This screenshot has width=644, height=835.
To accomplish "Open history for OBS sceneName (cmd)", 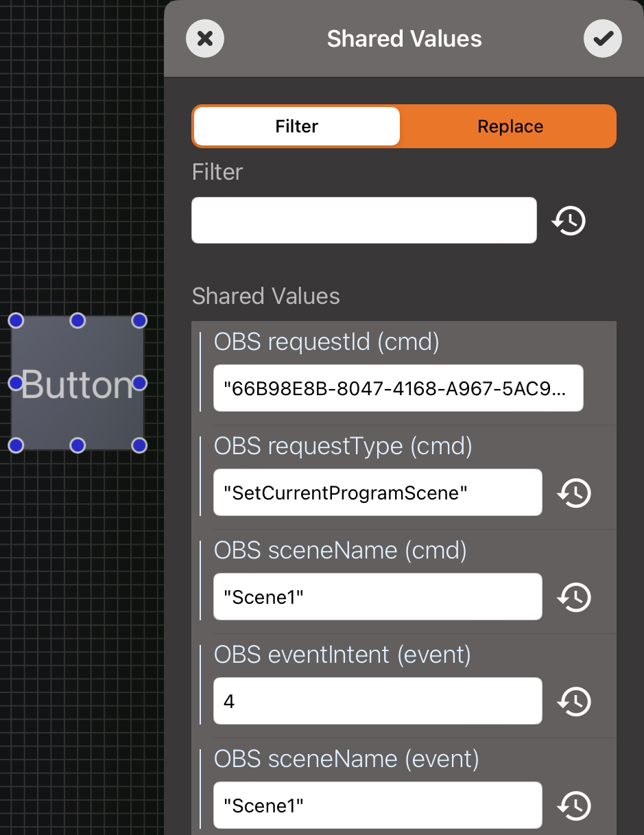I will click(x=574, y=597).
